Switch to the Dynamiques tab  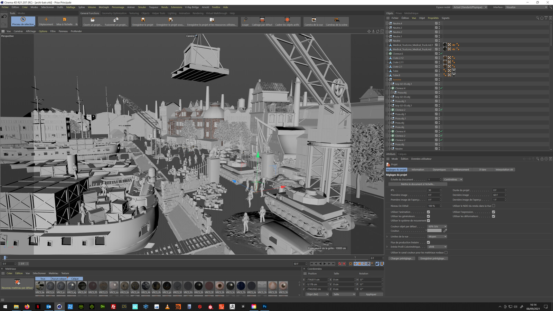click(x=439, y=170)
